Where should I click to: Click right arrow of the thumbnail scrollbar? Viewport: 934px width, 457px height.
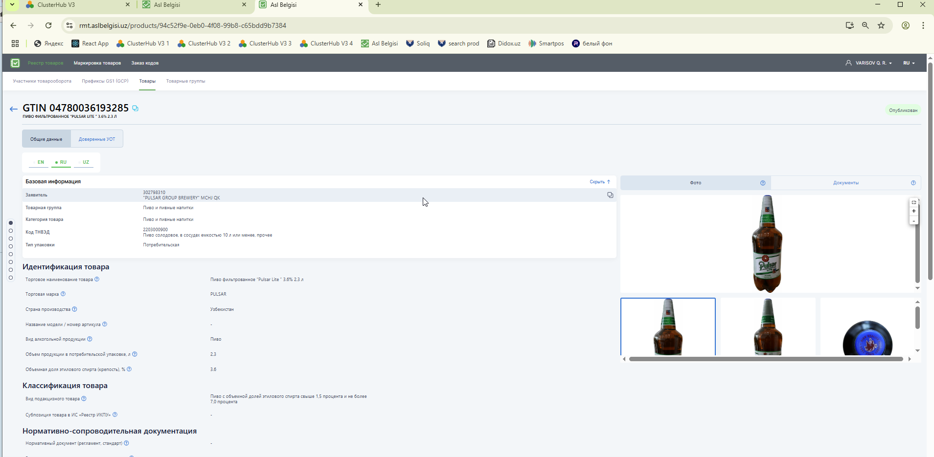(x=910, y=359)
